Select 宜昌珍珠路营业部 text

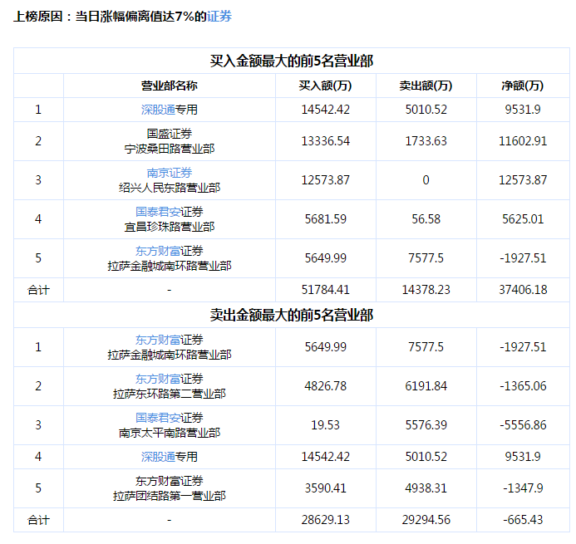[x=170, y=227]
